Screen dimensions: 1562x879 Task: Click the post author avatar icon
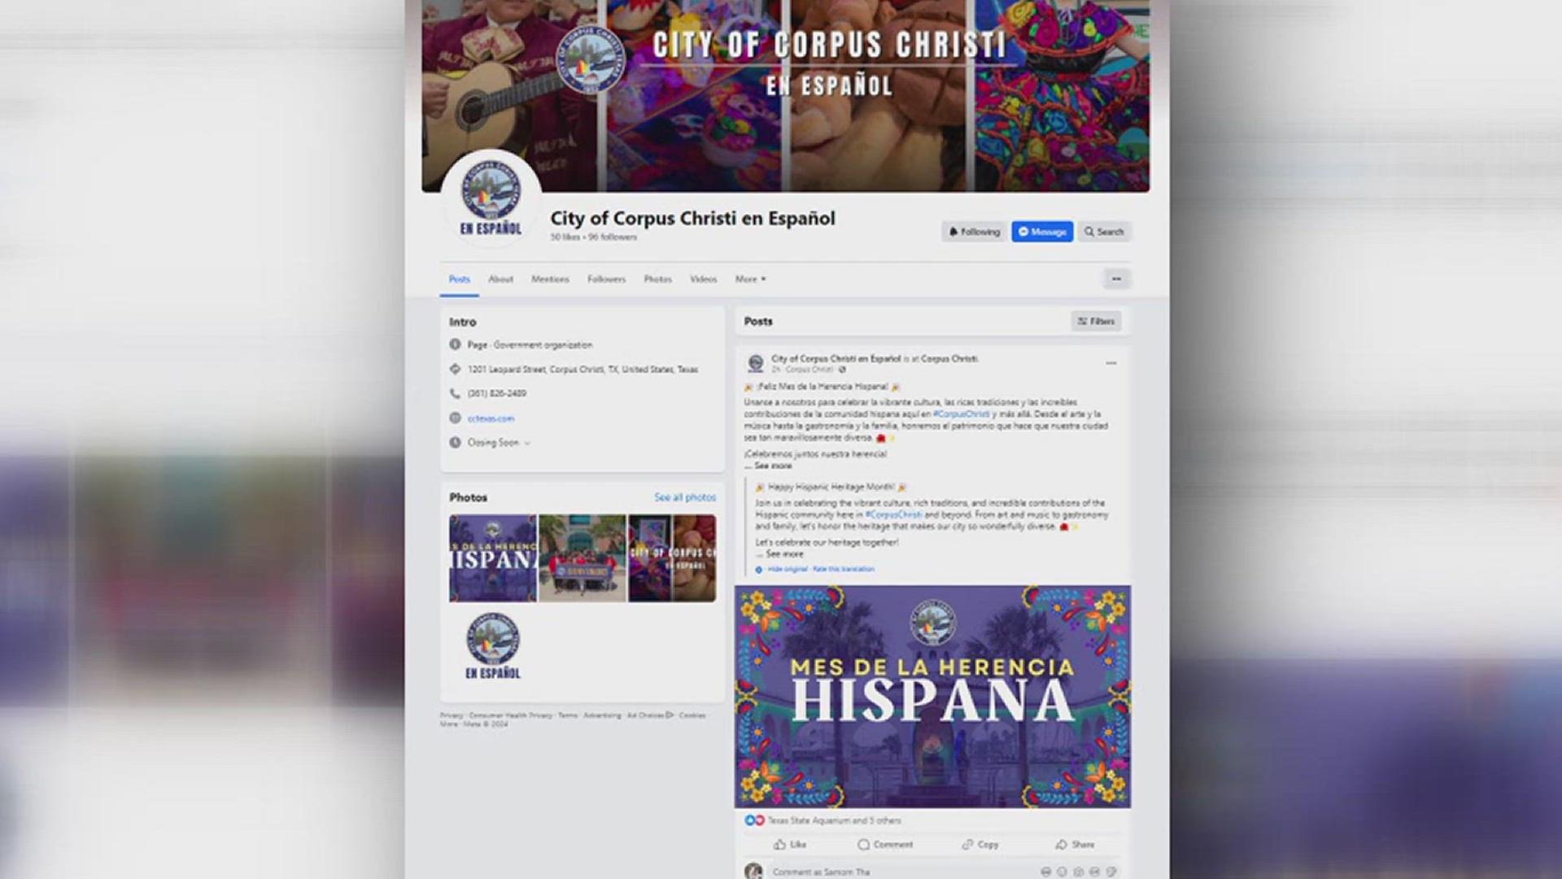[x=756, y=363]
